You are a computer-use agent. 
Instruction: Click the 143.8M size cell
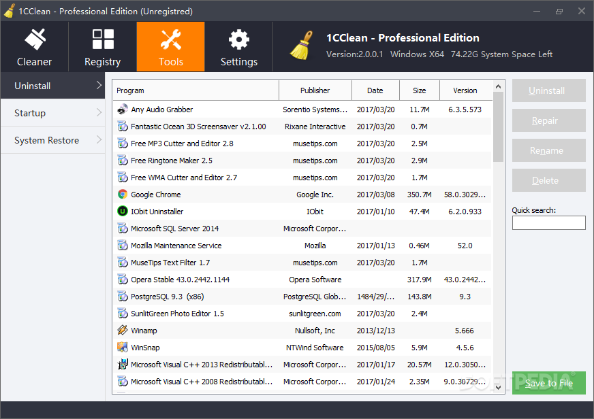(x=420, y=297)
